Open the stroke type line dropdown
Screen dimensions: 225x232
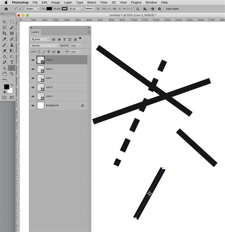tap(90, 9)
